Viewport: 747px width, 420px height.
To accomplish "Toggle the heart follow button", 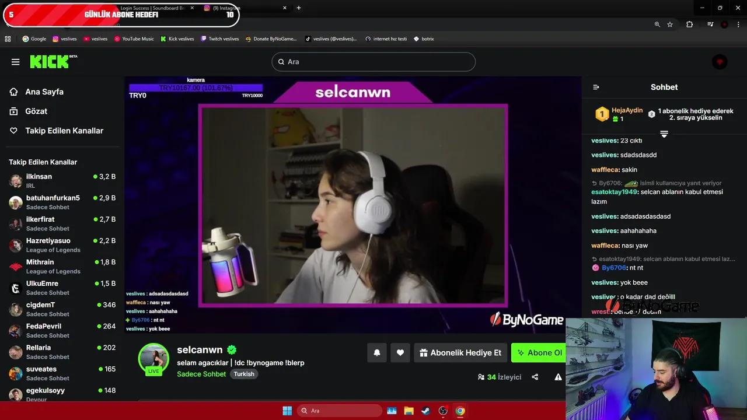I will [400, 353].
